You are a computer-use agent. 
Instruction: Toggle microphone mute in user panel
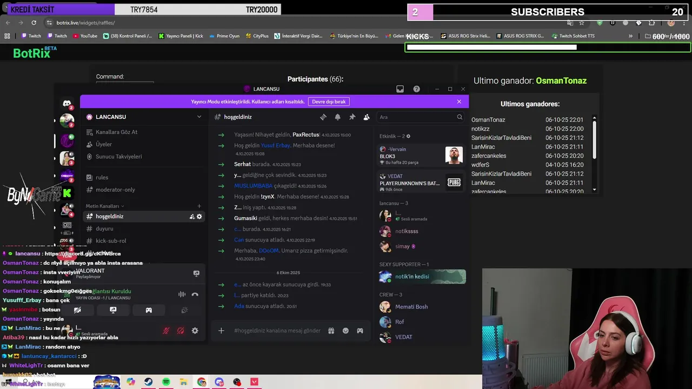[x=166, y=331]
